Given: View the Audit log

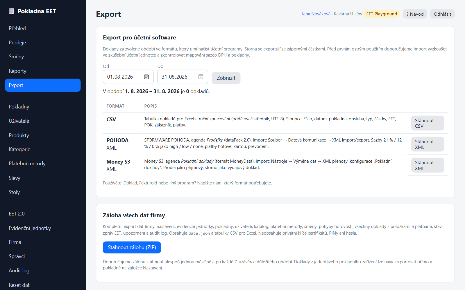Looking at the screenshot, I should 43,271.
